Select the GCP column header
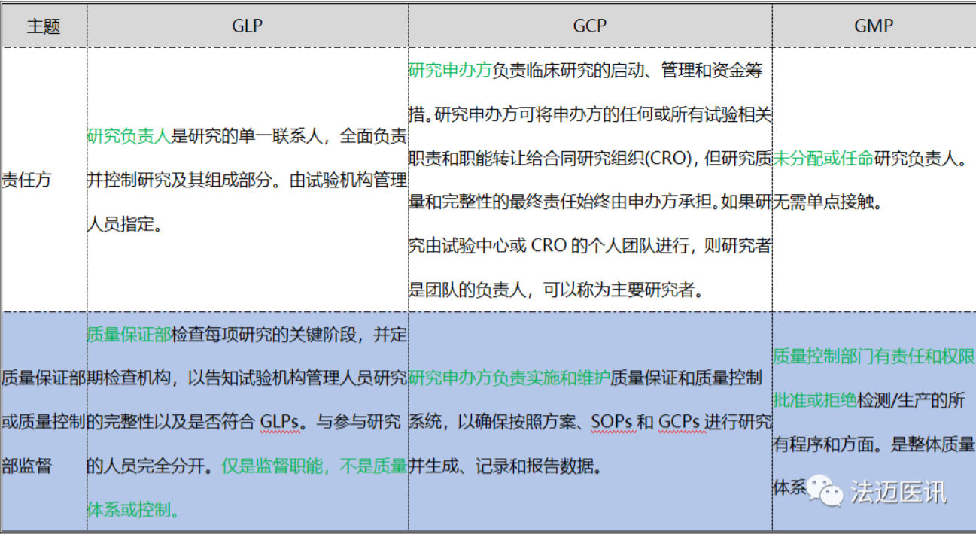Image resolution: width=976 pixels, height=534 pixels. (x=589, y=26)
